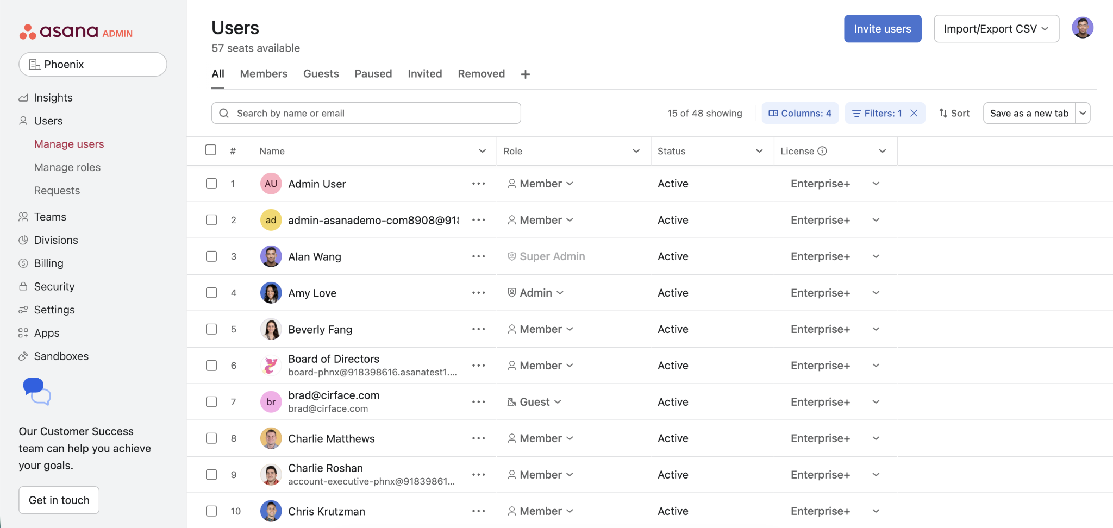This screenshot has width=1113, height=528.
Task: Open the Status column header dropdown
Action: coord(759,151)
